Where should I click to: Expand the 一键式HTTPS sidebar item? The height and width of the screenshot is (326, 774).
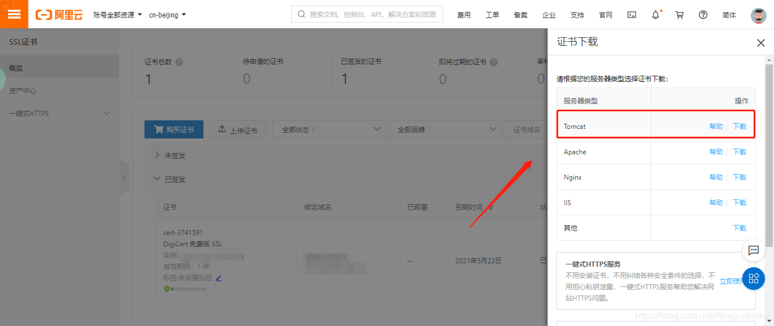pyautogui.click(x=59, y=114)
